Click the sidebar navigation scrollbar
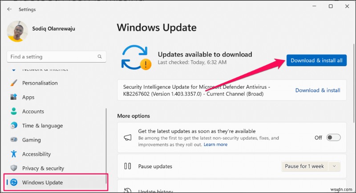356x193 pixels. click(106, 146)
